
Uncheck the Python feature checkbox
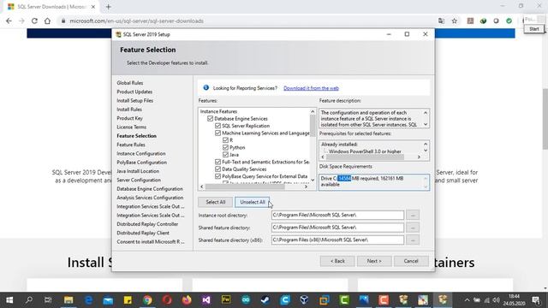tap(225, 147)
